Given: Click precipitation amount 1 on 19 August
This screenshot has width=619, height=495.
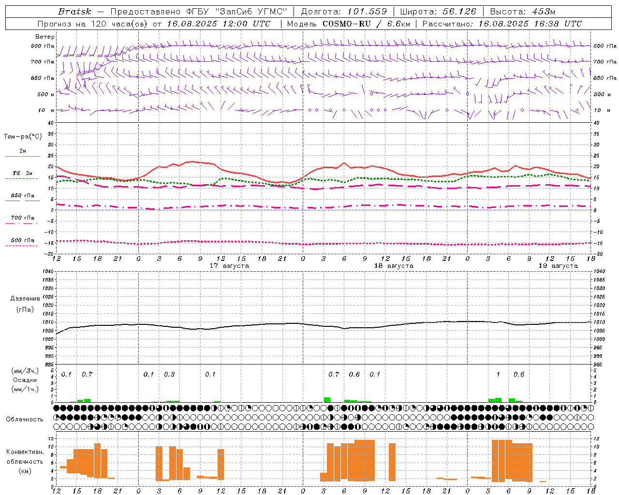Looking at the screenshot, I should (498, 375).
